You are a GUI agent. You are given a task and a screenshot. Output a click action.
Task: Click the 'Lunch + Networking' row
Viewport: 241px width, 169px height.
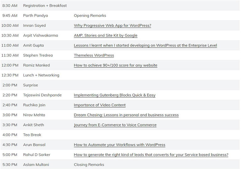tap(120, 75)
